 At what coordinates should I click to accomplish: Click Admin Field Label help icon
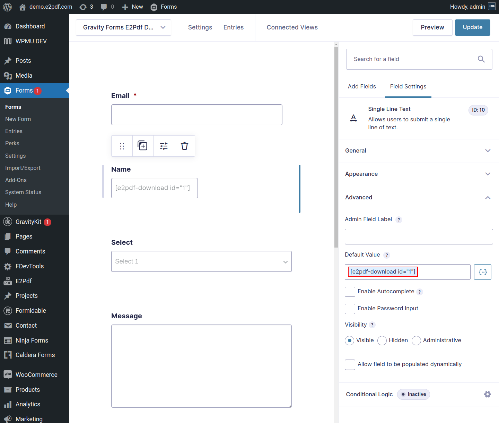399,219
